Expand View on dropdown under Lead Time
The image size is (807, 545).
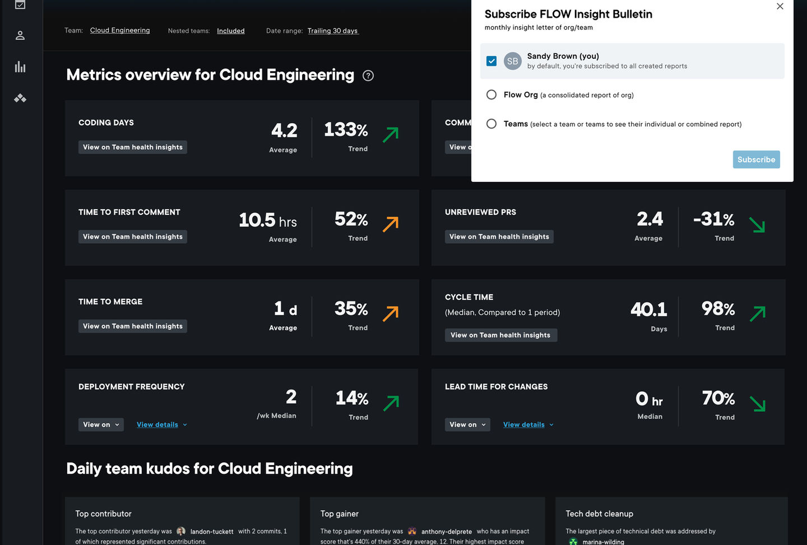click(x=467, y=425)
